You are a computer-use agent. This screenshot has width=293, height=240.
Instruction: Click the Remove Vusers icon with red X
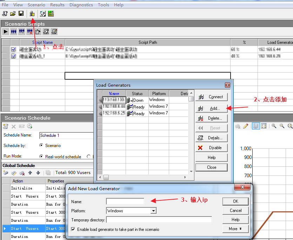(30, 32)
